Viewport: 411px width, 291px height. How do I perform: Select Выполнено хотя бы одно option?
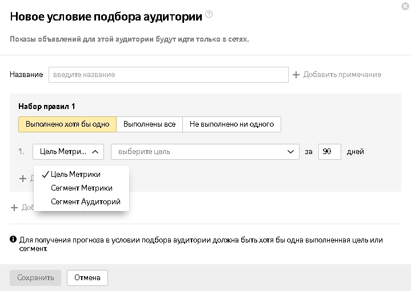click(x=67, y=124)
